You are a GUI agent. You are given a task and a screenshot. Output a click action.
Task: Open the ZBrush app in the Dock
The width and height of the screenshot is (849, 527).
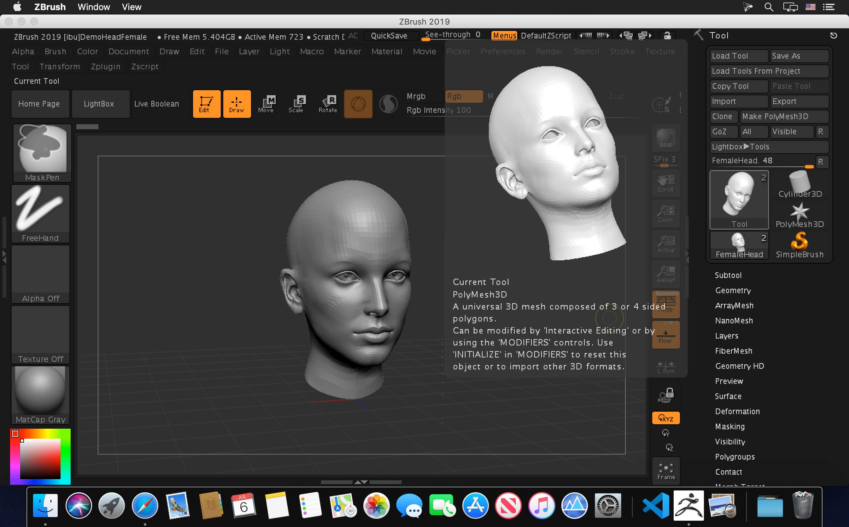coord(688,505)
